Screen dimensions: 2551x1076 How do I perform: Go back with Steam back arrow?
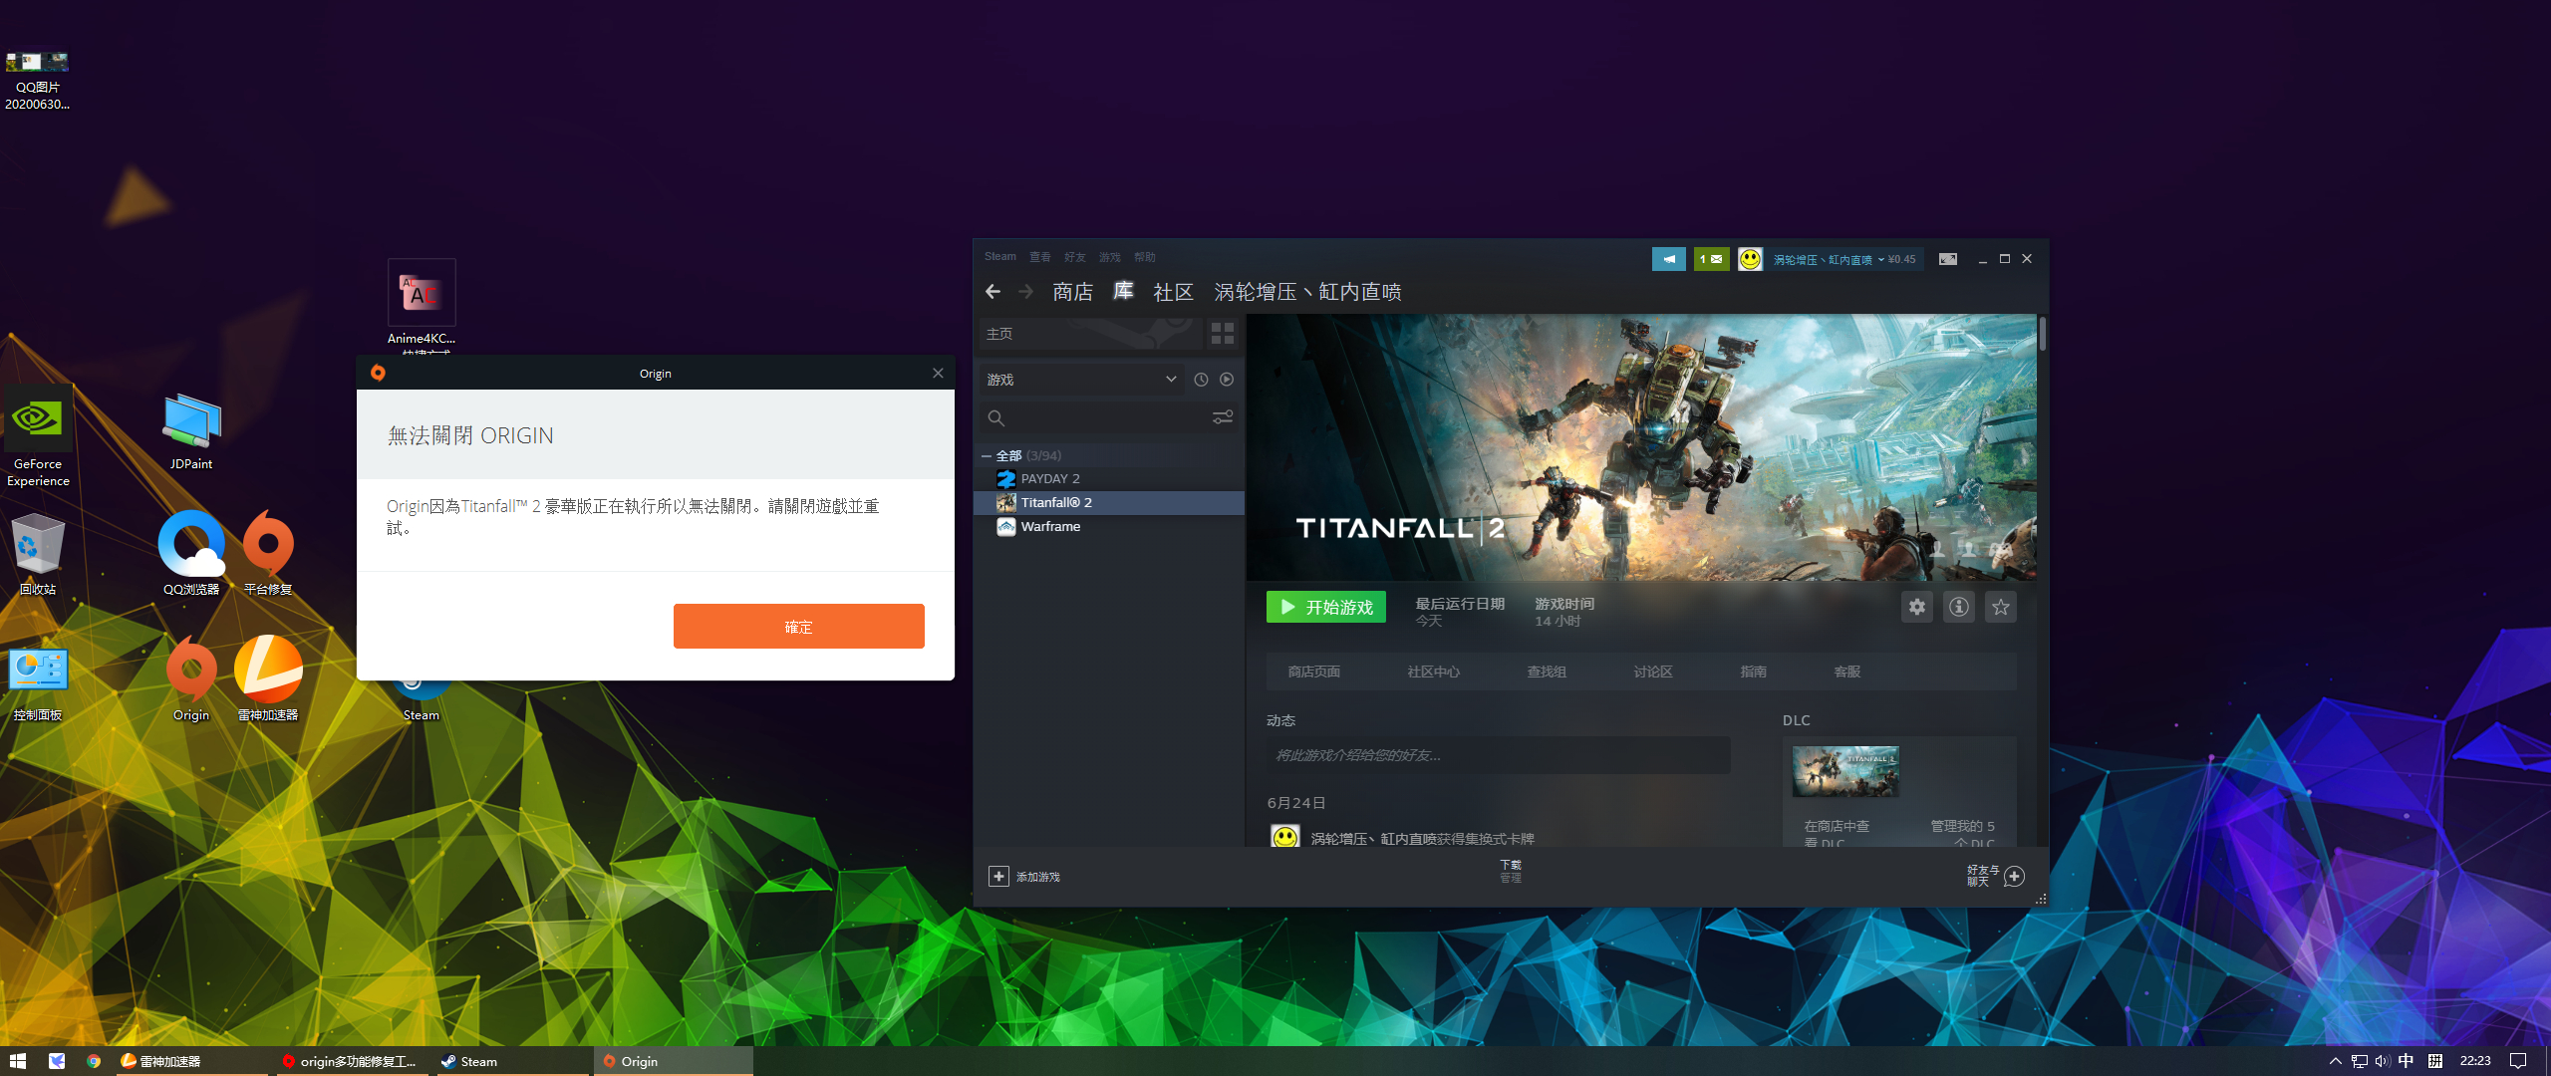pos(992,292)
